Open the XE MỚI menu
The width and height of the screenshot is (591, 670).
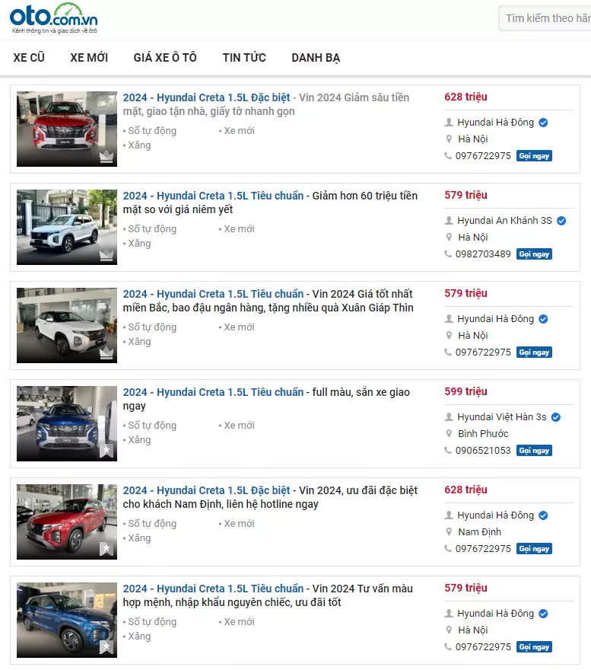coord(89,58)
